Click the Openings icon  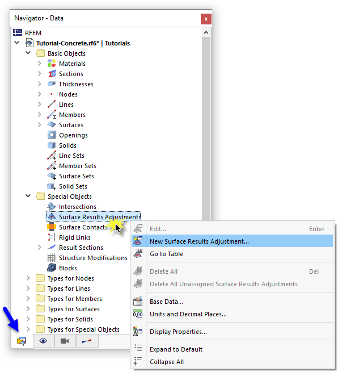tap(52, 135)
